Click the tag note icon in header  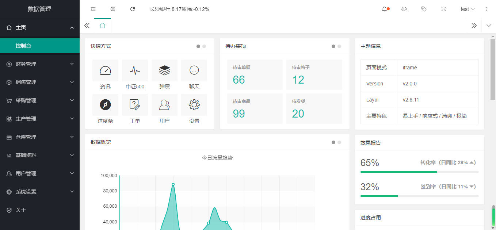424,9
